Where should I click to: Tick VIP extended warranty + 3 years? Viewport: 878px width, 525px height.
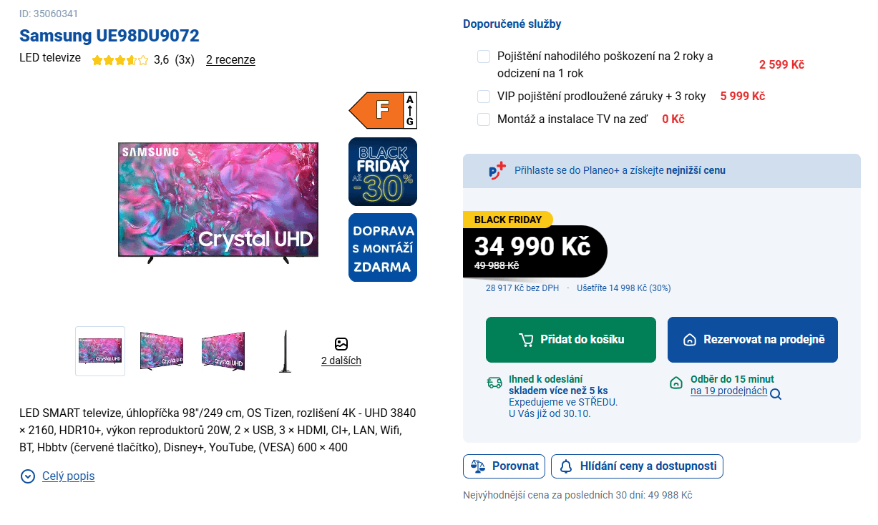(484, 97)
